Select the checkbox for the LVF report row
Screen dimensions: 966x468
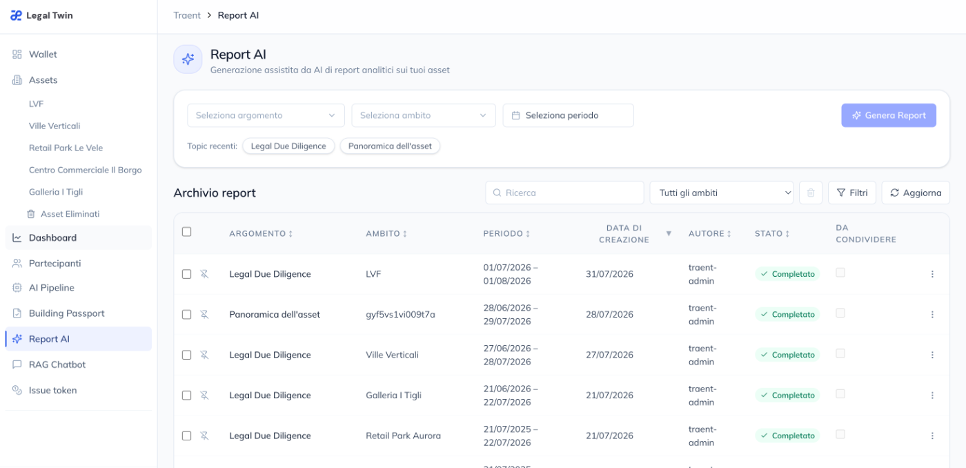[186, 274]
